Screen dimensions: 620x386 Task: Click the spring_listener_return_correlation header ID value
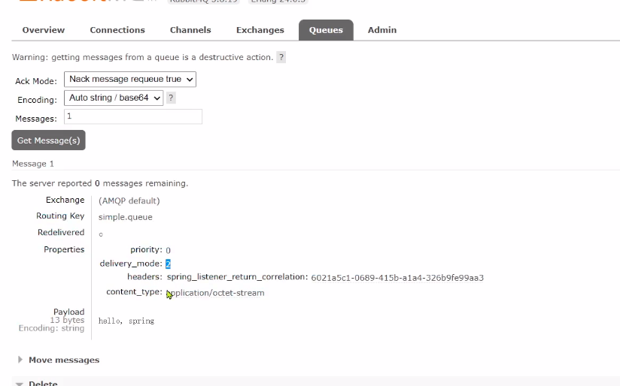(x=397, y=278)
